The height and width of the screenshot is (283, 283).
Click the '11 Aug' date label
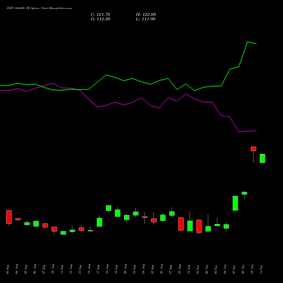click(x=62, y=269)
